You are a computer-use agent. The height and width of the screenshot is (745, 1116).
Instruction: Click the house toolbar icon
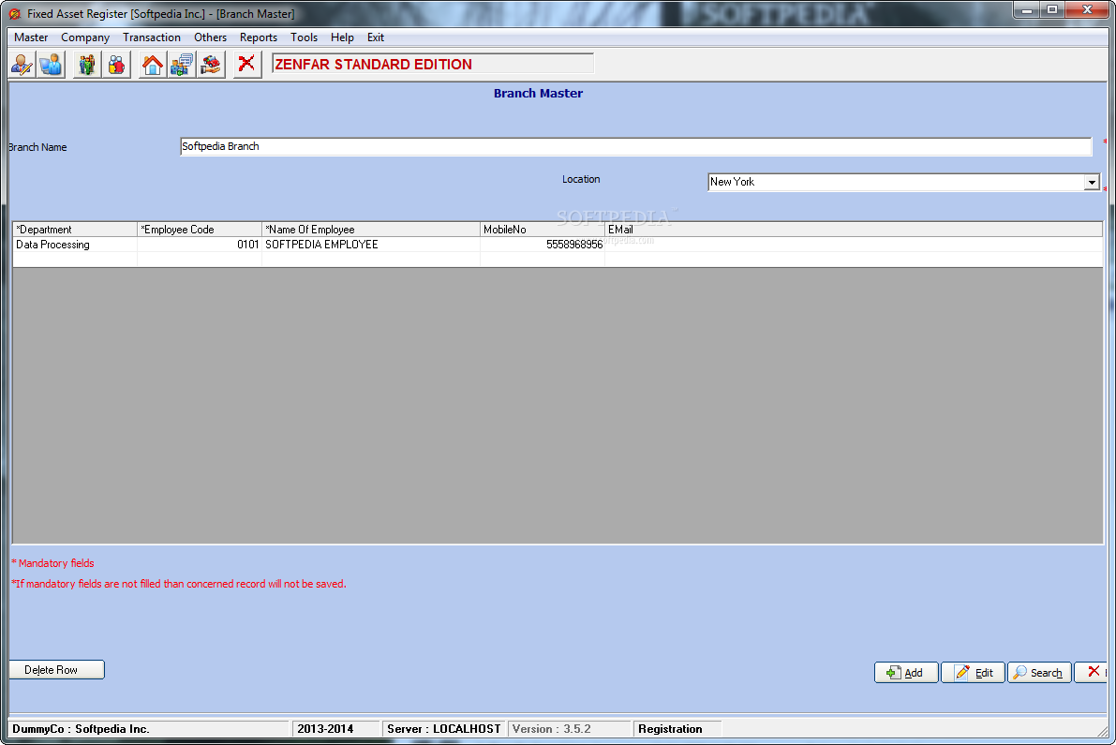coord(153,65)
